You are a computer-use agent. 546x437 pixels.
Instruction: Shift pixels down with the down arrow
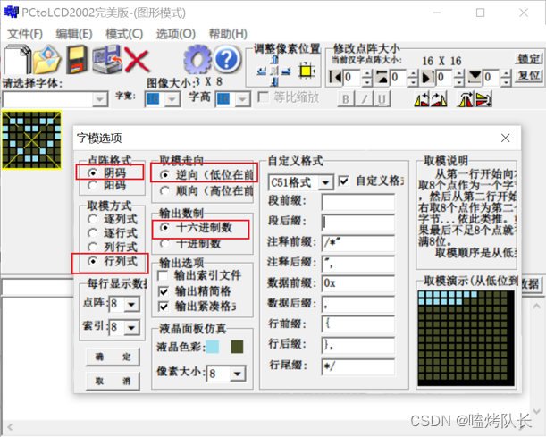coord(274,82)
